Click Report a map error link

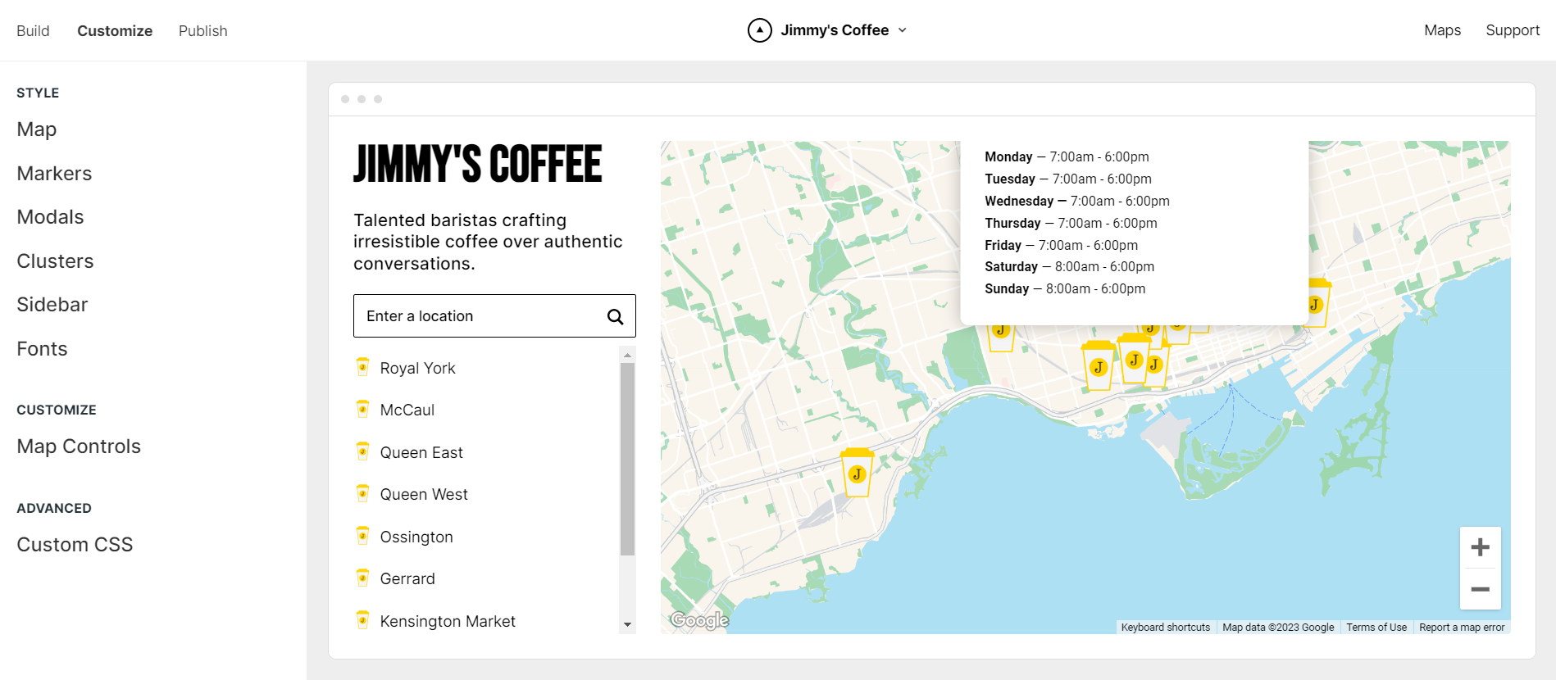click(x=1462, y=628)
